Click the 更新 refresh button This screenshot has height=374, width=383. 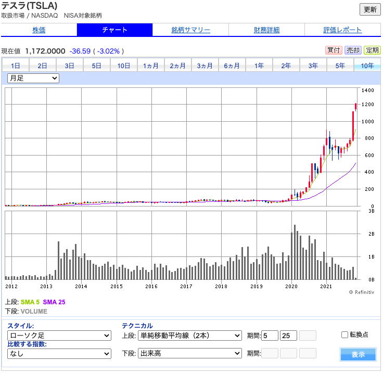pyautogui.click(x=370, y=9)
